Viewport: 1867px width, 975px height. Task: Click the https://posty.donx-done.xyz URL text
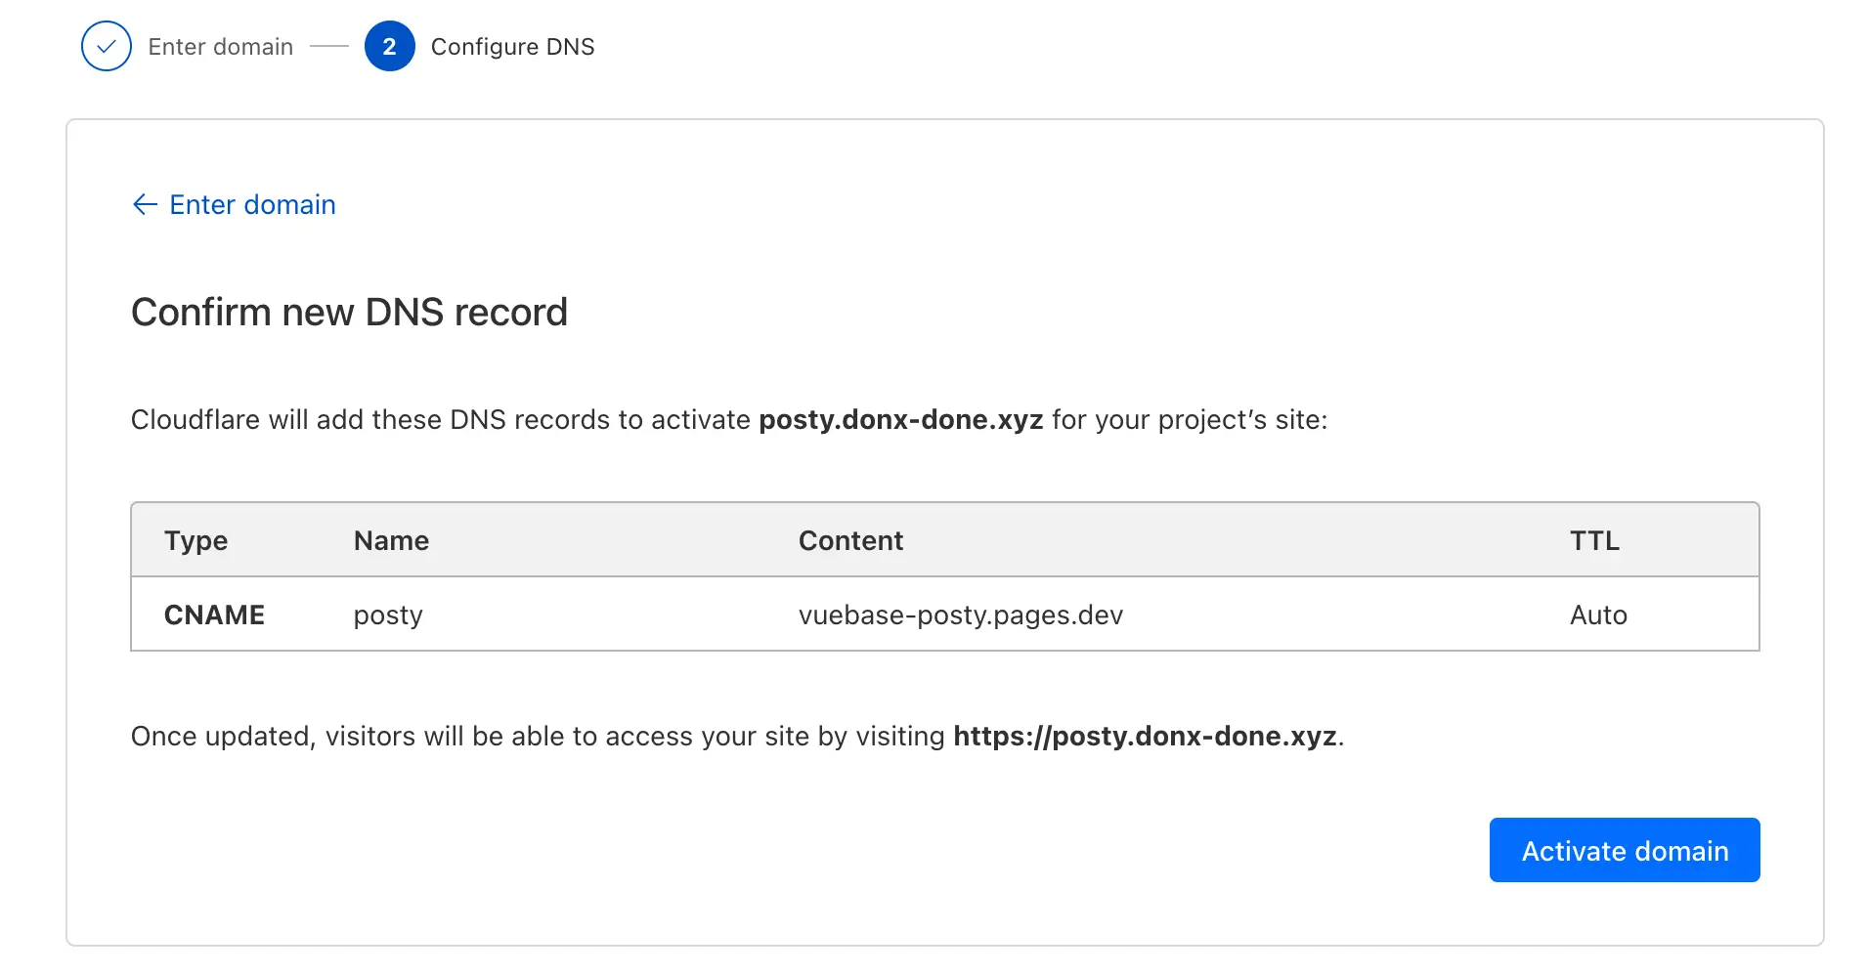pyautogui.click(x=1145, y=737)
